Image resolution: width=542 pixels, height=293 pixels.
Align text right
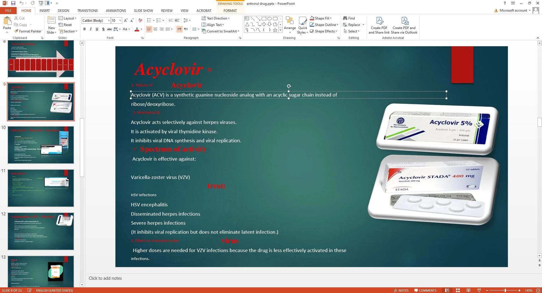click(x=161, y=29)
